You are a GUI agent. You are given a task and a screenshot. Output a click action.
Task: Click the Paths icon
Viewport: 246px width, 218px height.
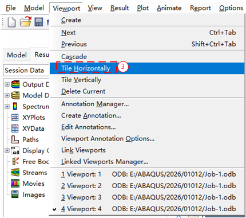pyautogui.click(x=15, y=139)
